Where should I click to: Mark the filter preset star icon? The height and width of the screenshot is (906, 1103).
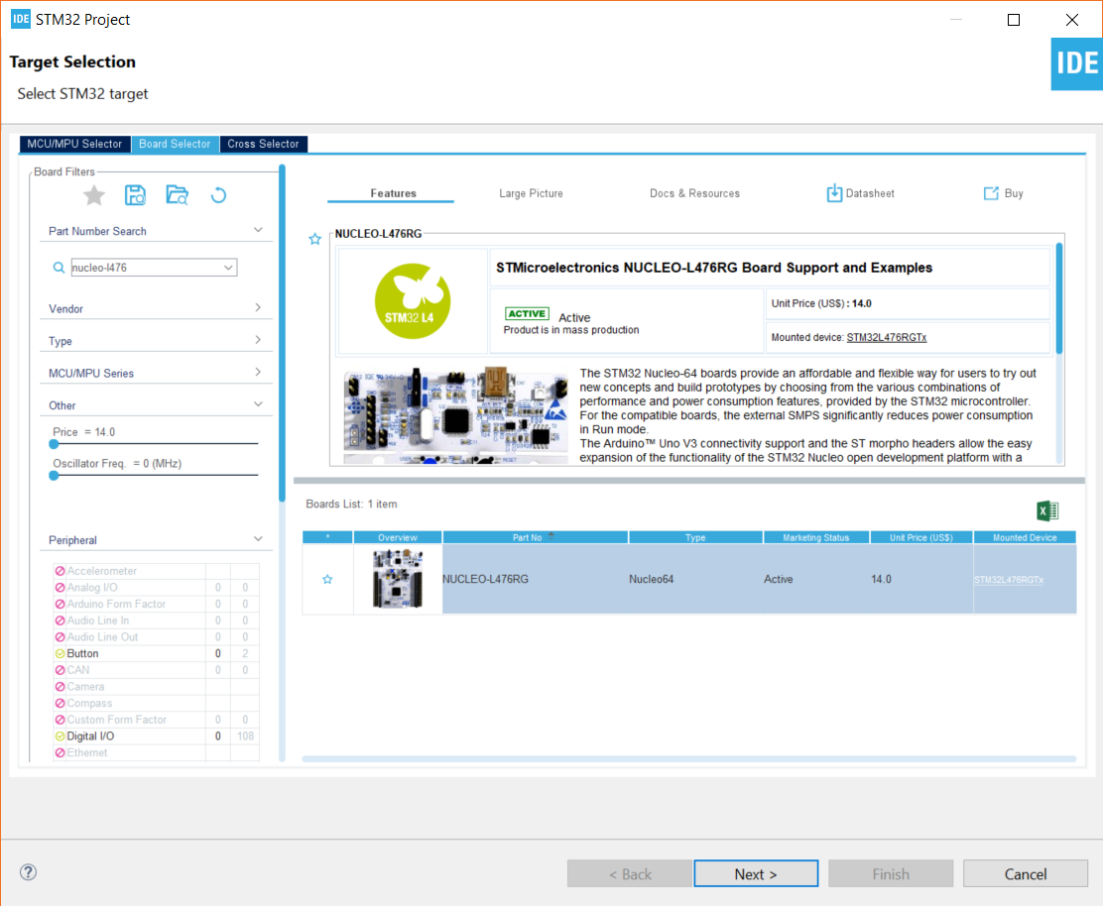93,195
